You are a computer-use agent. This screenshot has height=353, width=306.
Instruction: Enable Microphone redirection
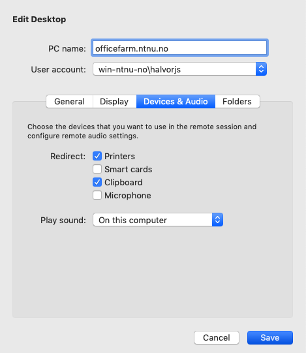point(97,195)
